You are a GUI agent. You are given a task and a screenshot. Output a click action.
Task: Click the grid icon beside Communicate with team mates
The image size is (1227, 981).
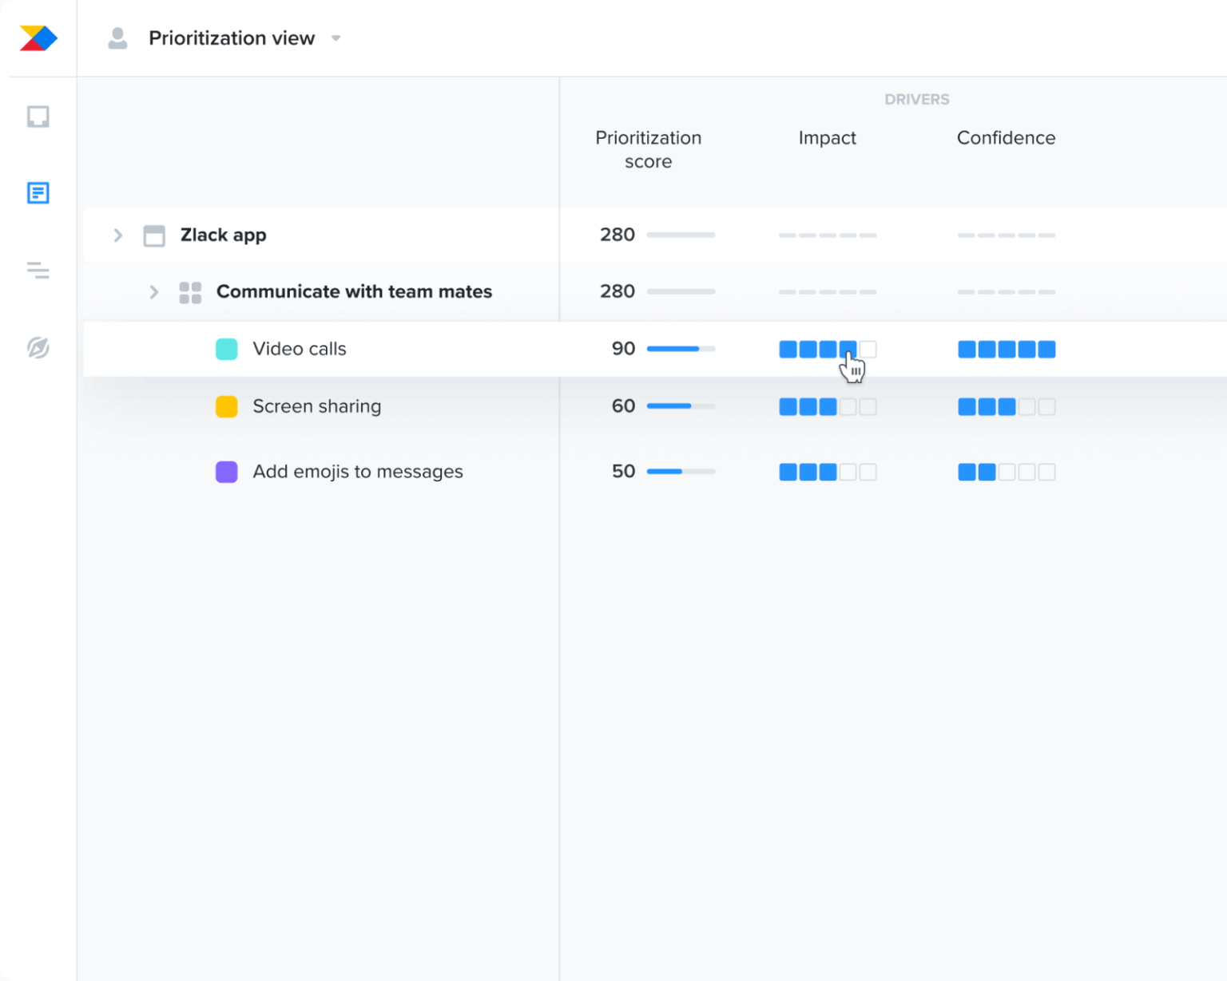point(190,292)
